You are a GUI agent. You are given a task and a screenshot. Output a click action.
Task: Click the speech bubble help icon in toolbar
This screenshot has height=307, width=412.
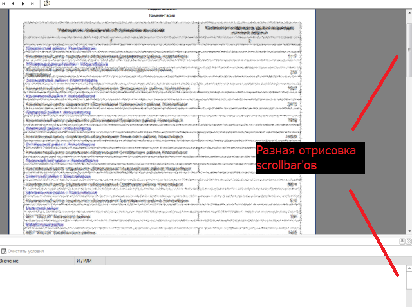(x=47, y=3)
